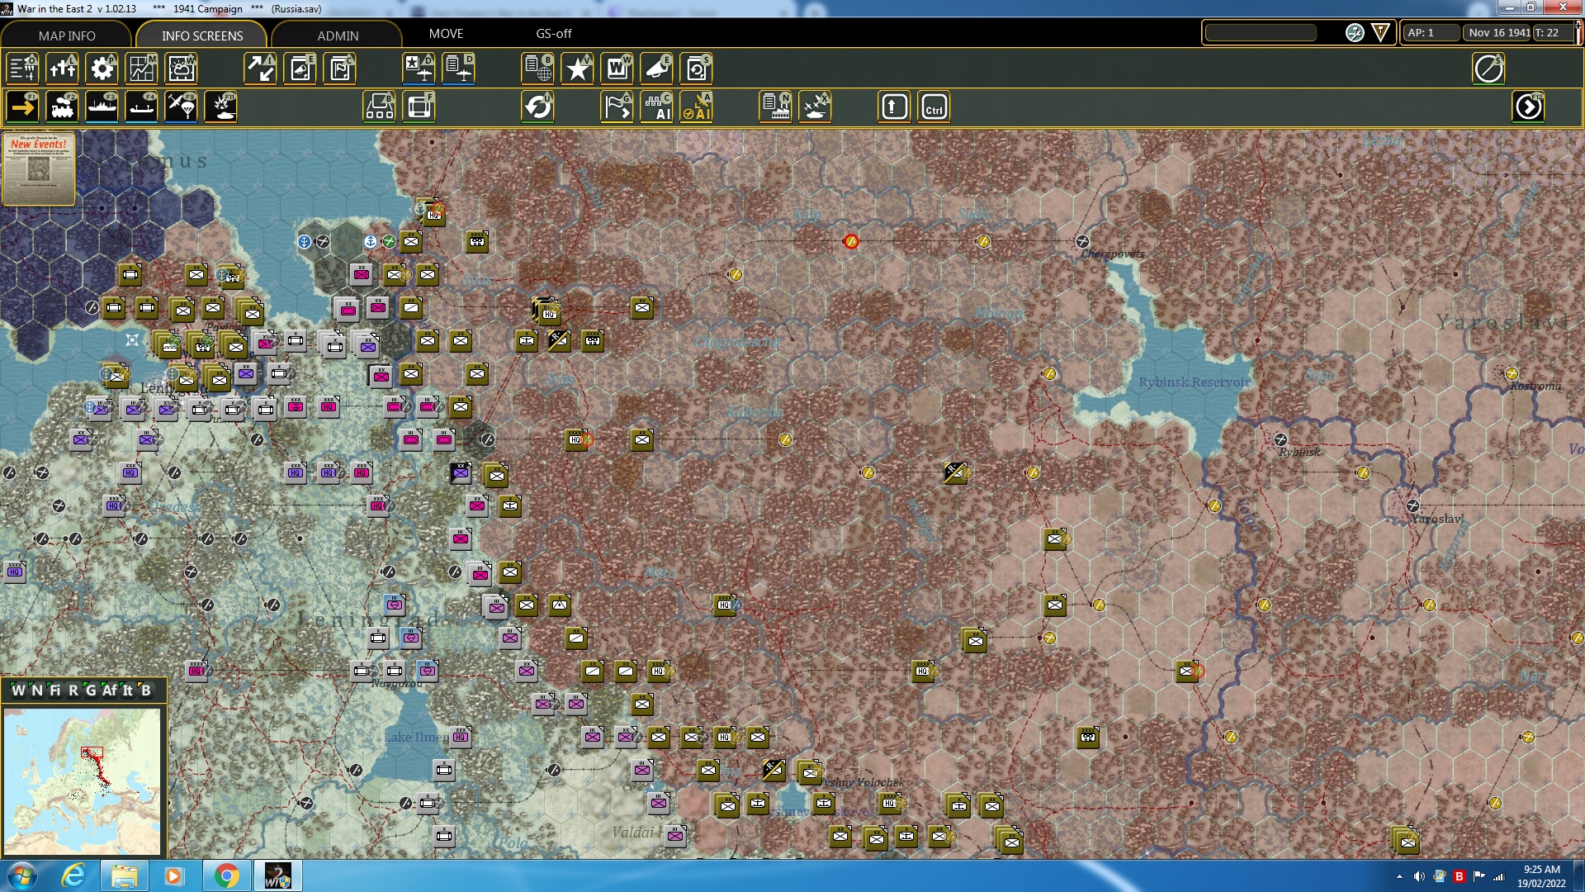Open the W document icon

617,69
